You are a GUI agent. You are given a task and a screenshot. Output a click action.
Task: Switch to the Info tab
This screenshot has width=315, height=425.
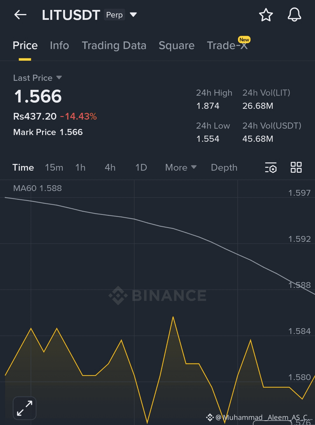click(60, 46)
